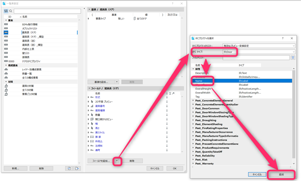Collapse the 属性 group in IFC dialog
This screenshot has width=301, height=181.
pyautogui.click(x=193, y=69)
